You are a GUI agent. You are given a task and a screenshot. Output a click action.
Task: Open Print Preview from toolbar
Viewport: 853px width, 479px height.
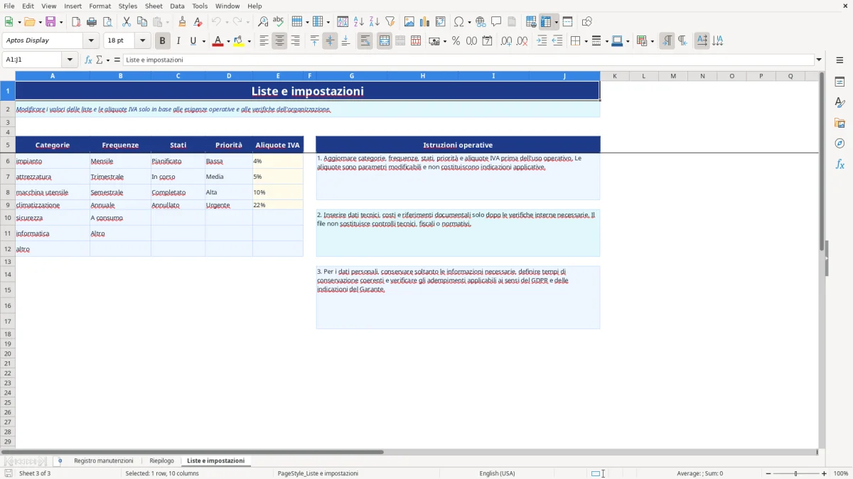tap(107, 22)
